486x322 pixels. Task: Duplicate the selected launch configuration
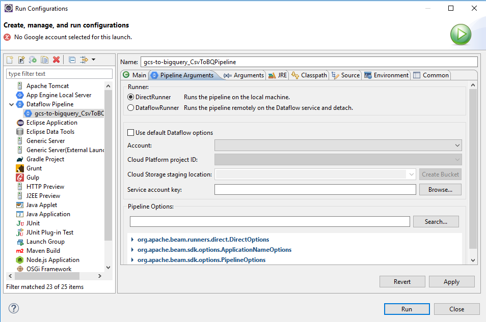tap(45, 60)
